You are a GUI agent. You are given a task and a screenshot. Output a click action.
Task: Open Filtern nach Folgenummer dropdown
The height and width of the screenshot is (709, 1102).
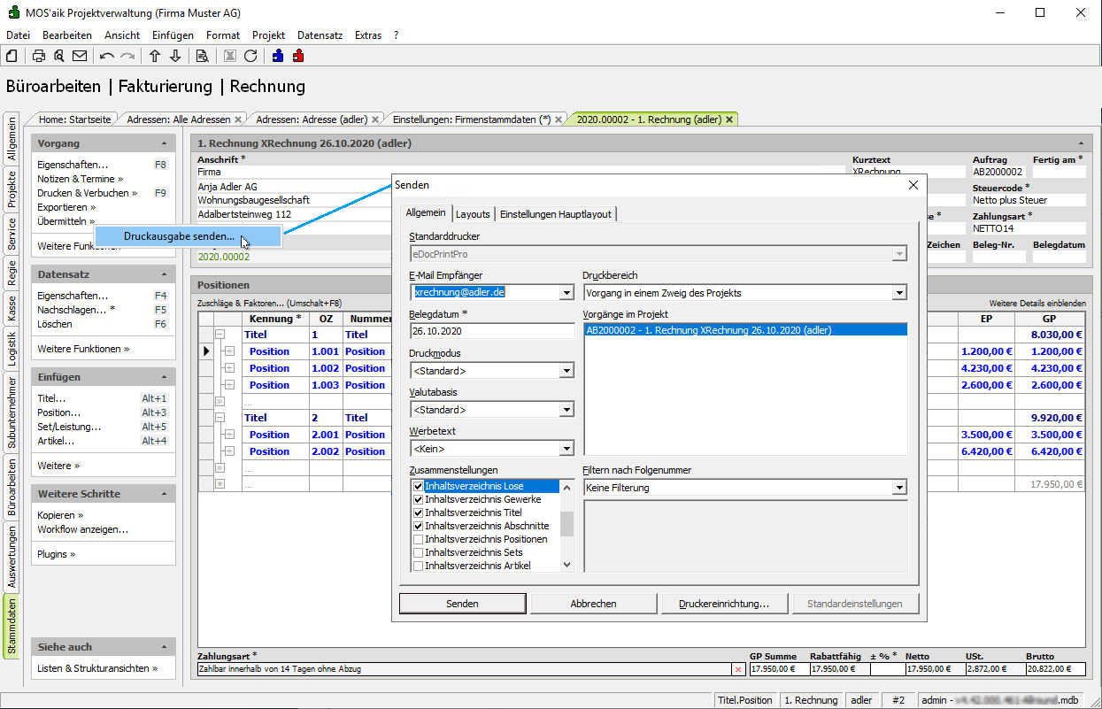coord(899,488)
